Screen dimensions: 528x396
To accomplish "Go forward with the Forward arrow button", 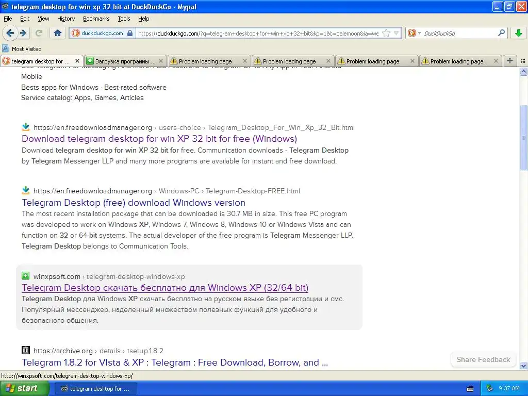I will [23, 33].
